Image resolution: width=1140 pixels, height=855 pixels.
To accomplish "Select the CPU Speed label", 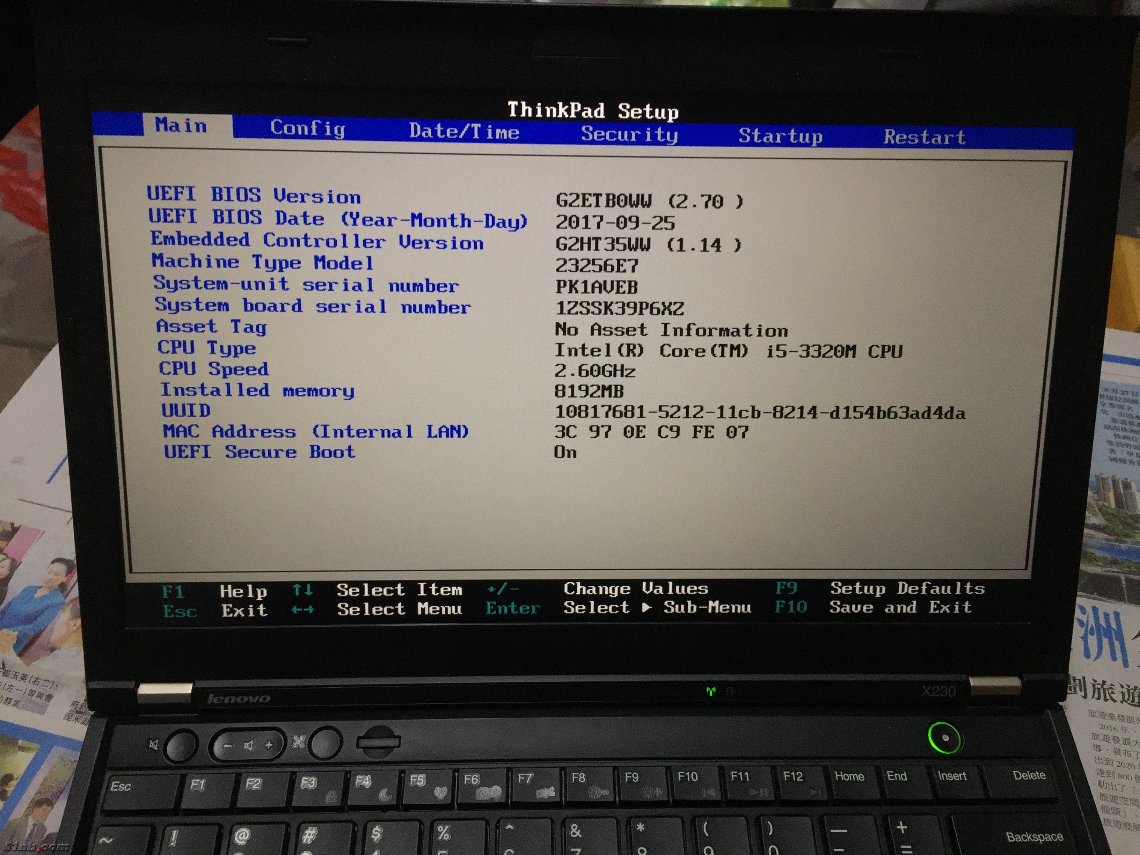I will pos(213,369).
